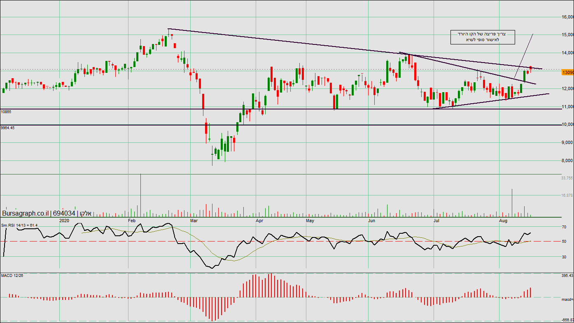The image size is (574, 323).
Task: Click the red dashed RSI 50 midline label
Action: tap(564, 241)
